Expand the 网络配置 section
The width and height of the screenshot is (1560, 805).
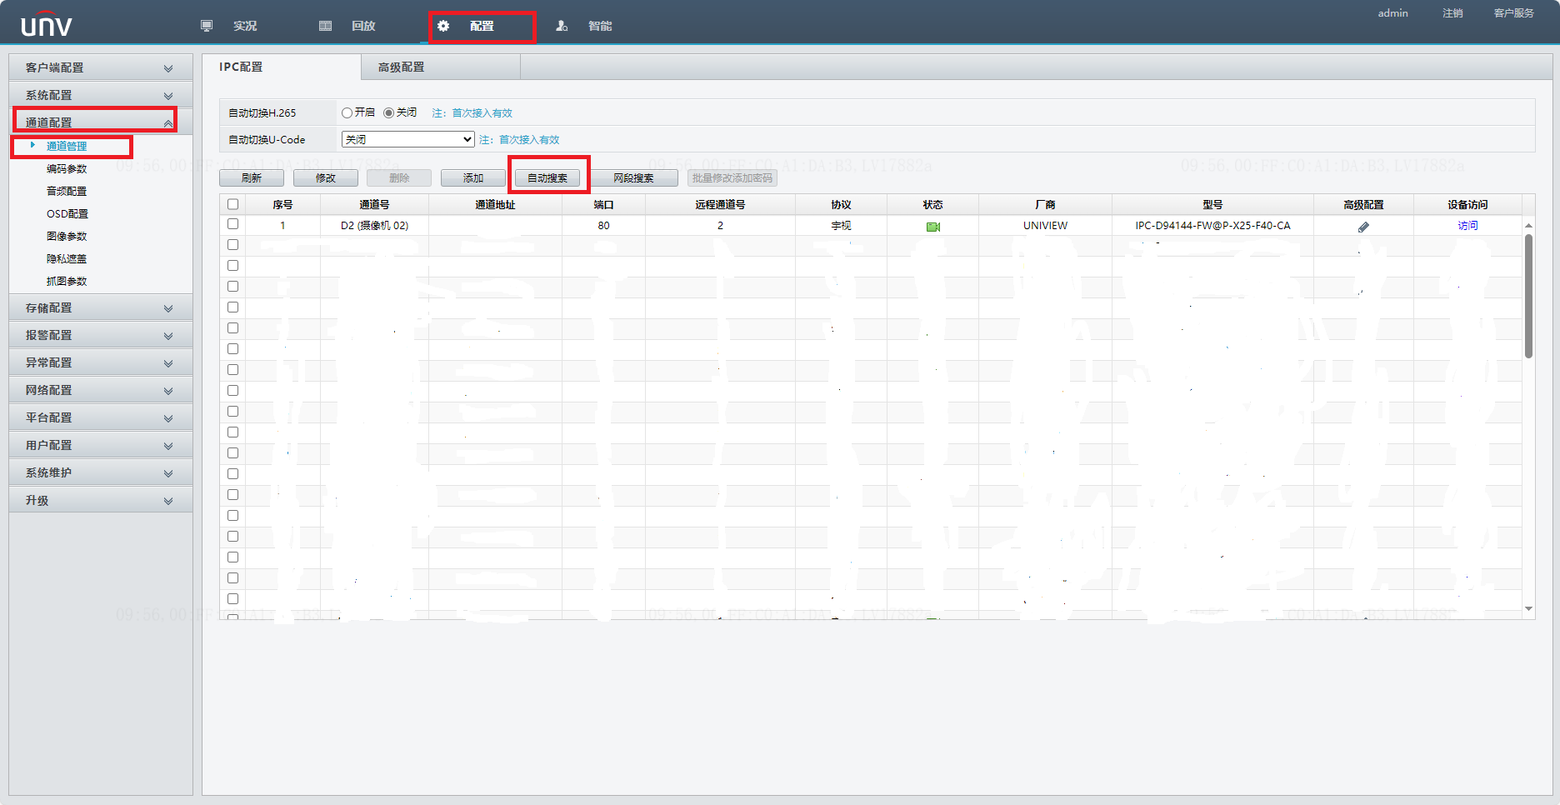(101, 390)
